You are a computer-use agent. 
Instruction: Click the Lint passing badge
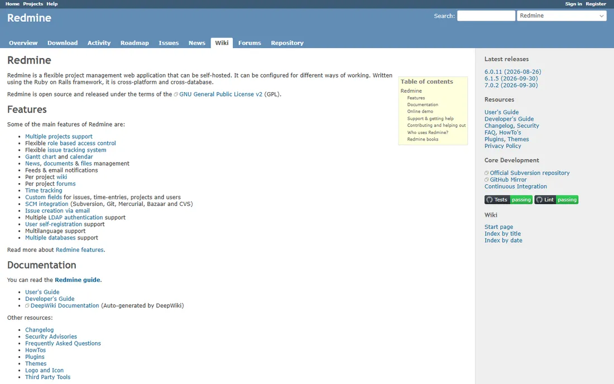click(556, 200)
